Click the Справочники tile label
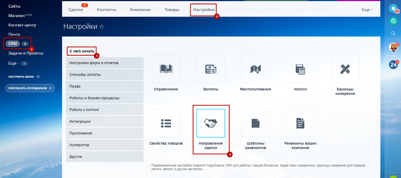Screen dimensions: 401x178 pyautogui.click(x=166, y=89)
